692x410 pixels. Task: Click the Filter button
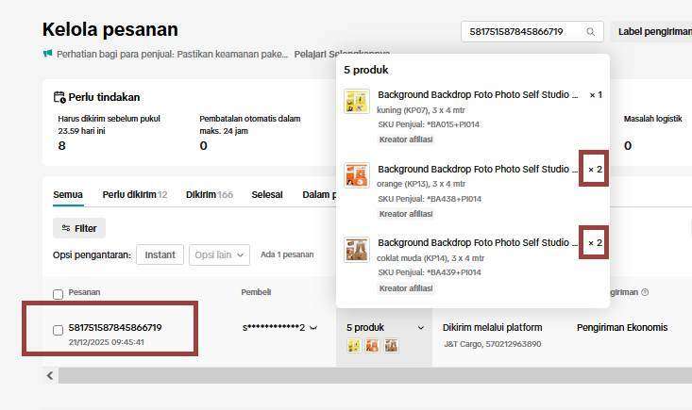click(79, 228)
